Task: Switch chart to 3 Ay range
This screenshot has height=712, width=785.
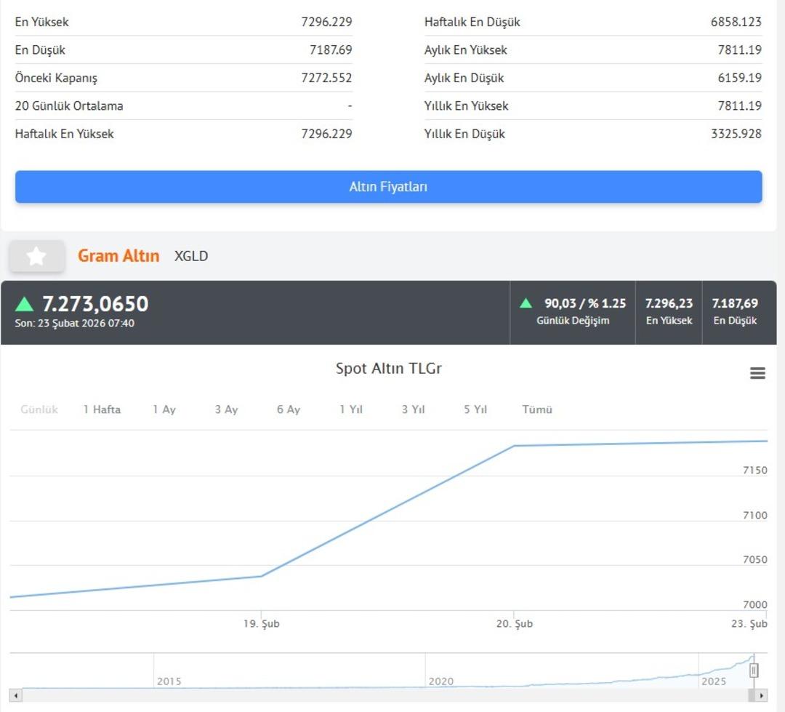Action: 226,409
